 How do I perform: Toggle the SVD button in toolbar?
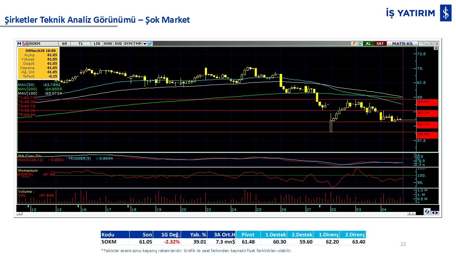pyautogui.click(x=118, y=43)
